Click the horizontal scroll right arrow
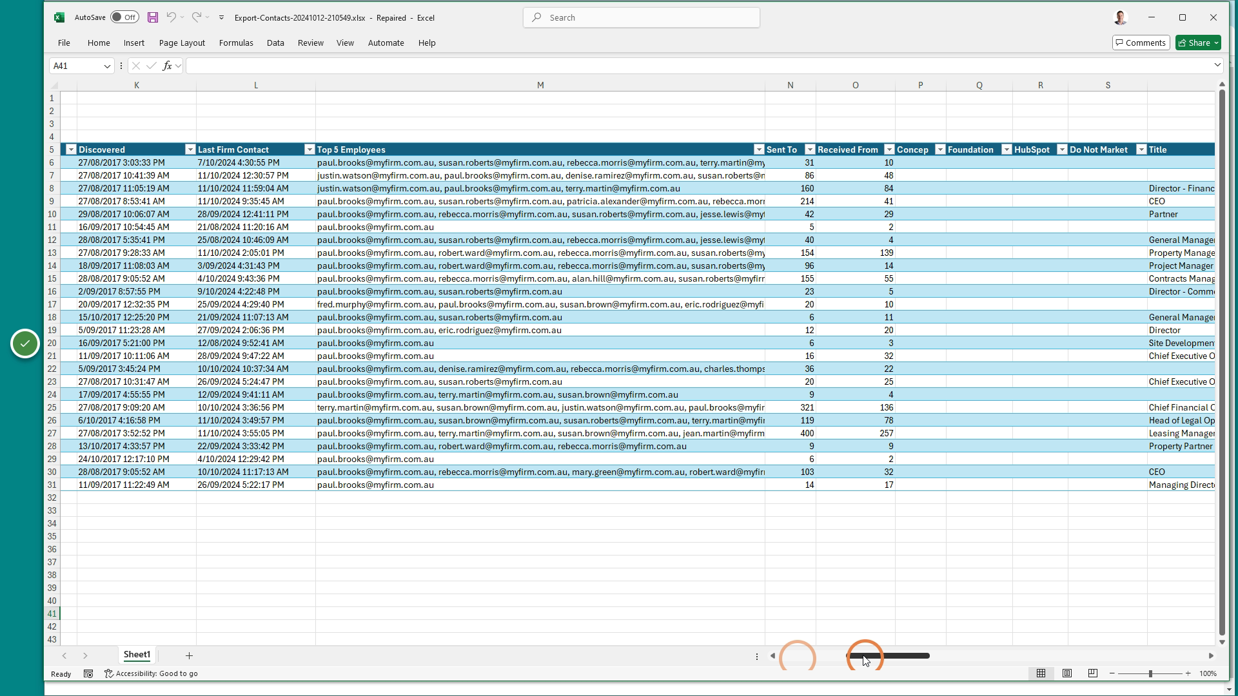1238x696 pixels. 1211,655
